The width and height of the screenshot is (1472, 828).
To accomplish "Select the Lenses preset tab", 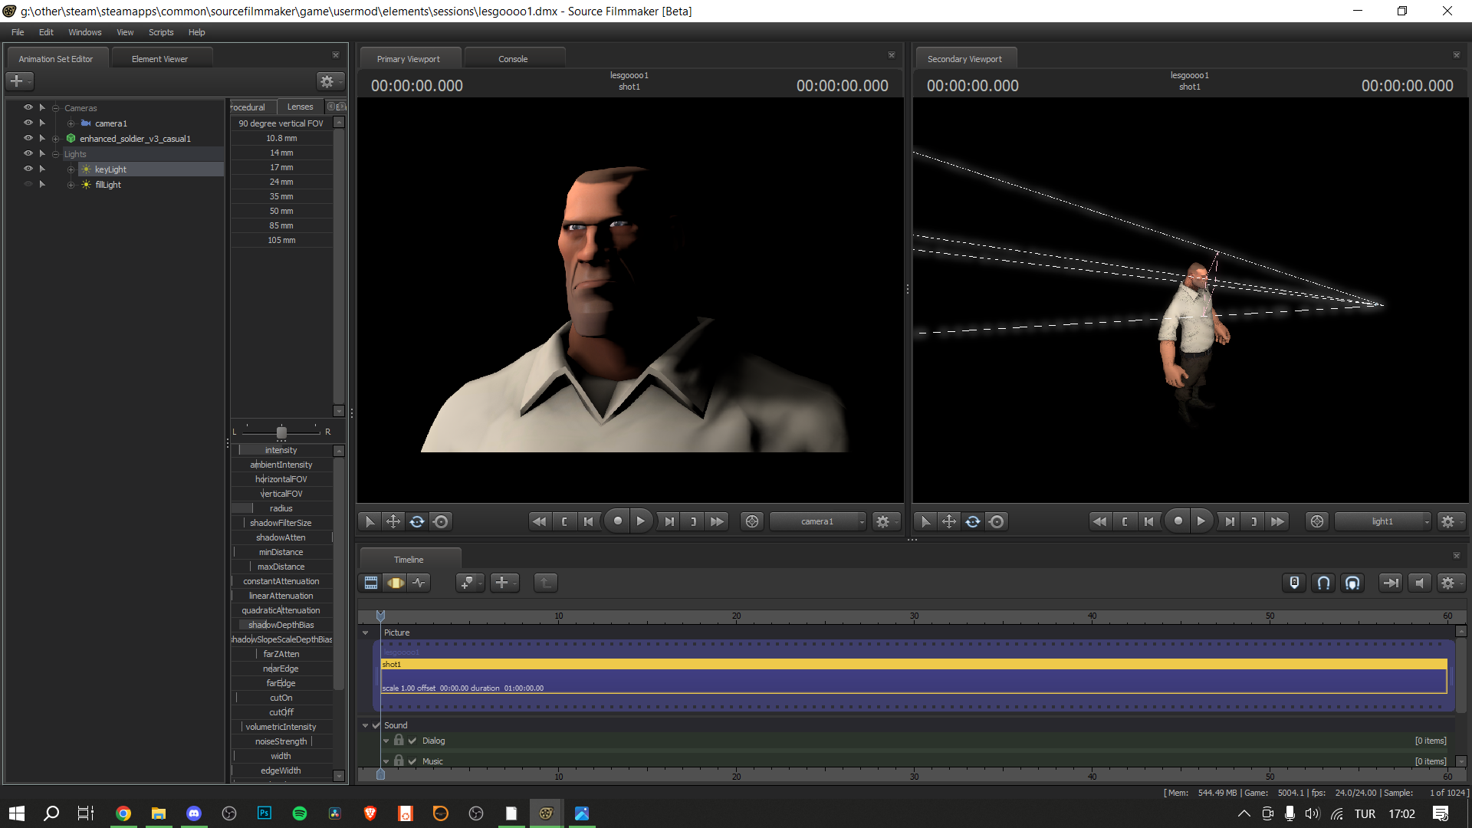I will point(300,107).
